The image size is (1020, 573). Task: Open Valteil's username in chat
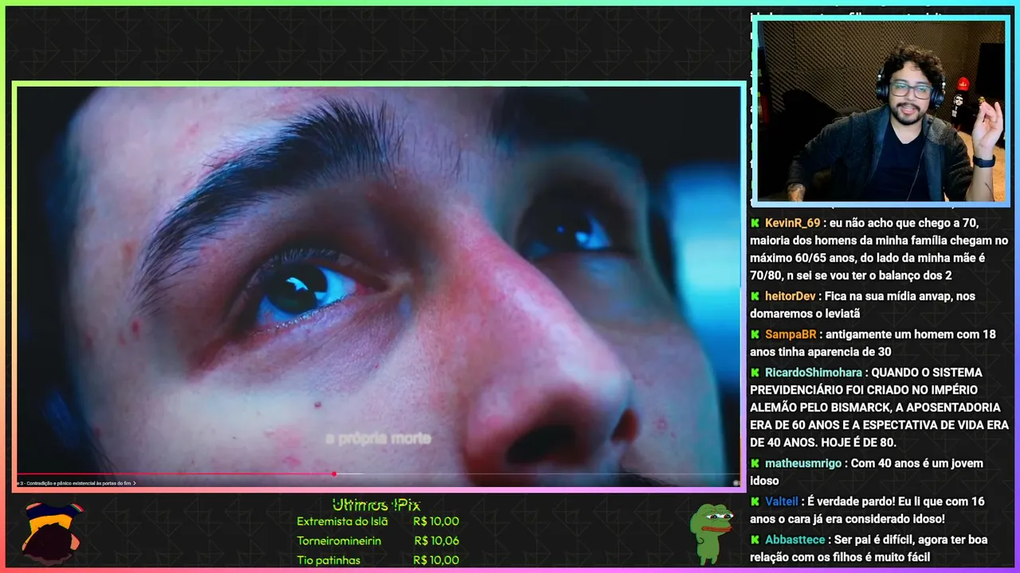point(781,501)
